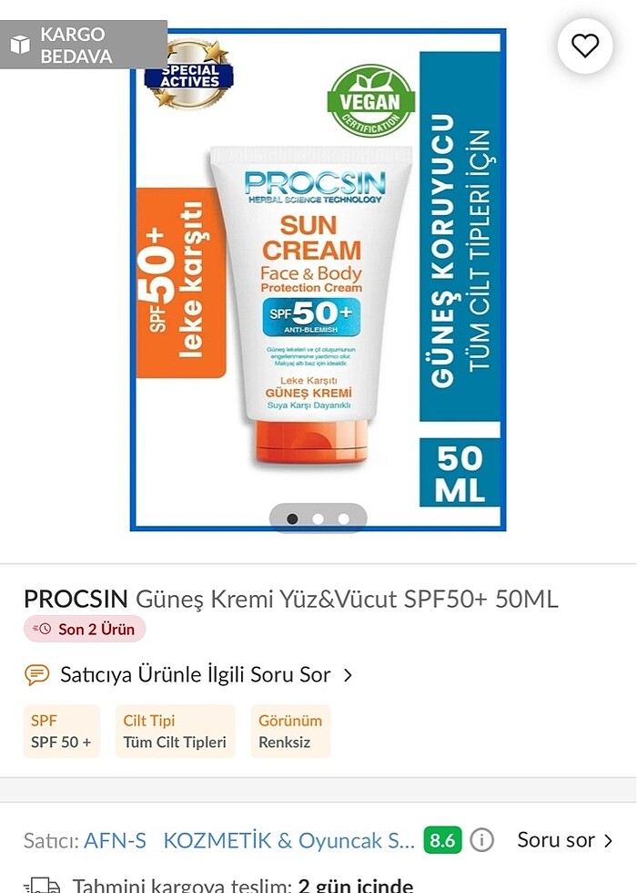Screen dimensions: 637x893
Task: Open Soru sor chevron arrow
Action: point(609,840)
